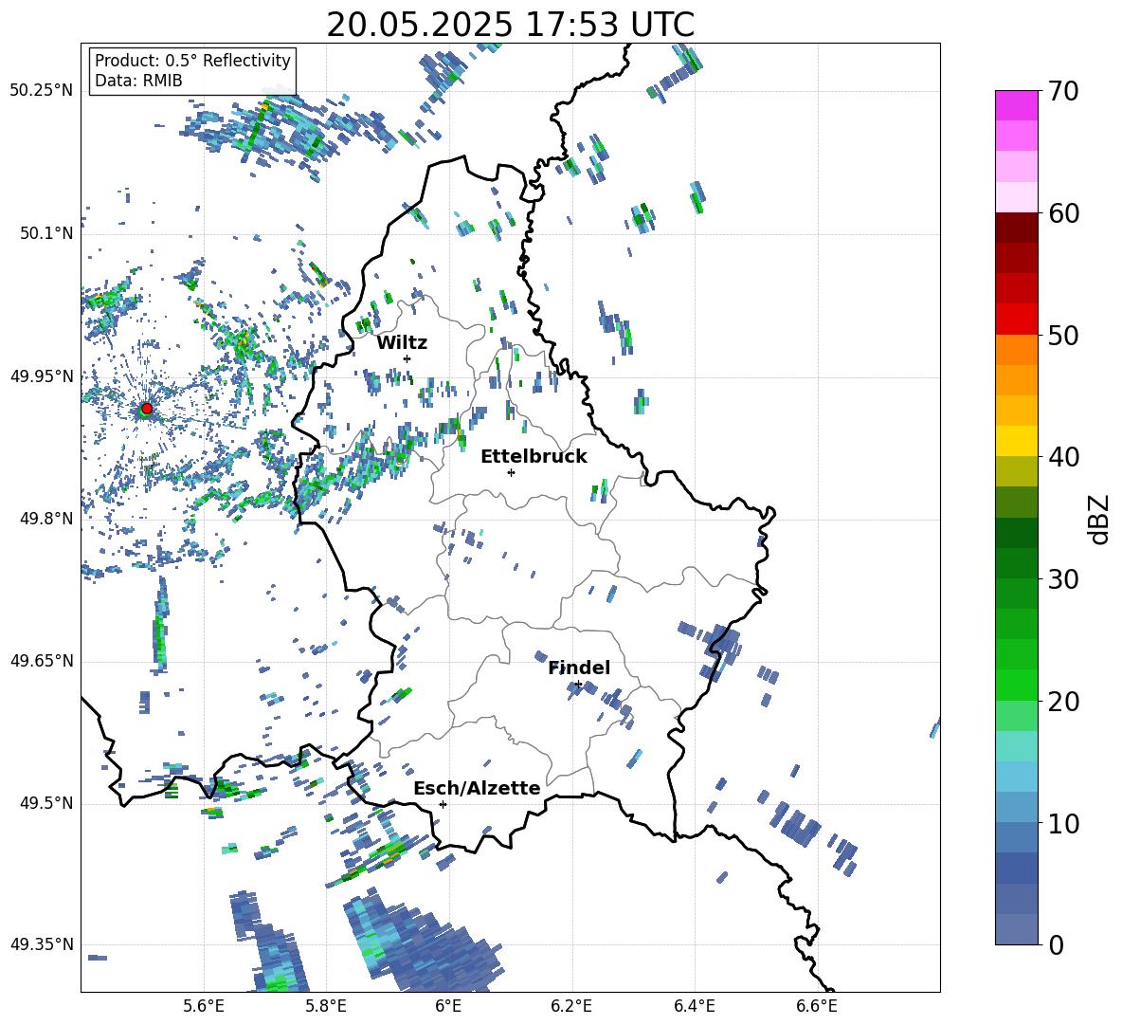
Task: Click the magenta top colorbar segment
Action: [1016, 105]
